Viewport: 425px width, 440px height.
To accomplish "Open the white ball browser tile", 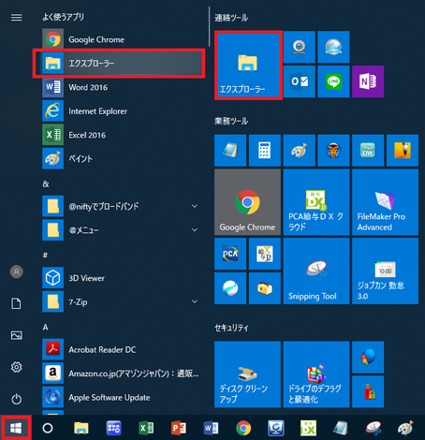I will 230,288.
